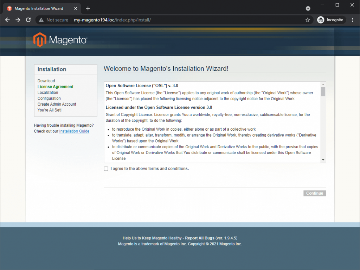Switch to the Magento Installation Wizard tab
The width and height of the screenshot is (360, 270).
click(x=39, y=8)
